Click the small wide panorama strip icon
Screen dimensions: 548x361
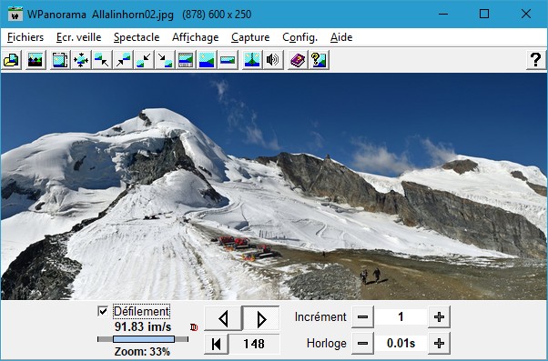coord(228,60)
